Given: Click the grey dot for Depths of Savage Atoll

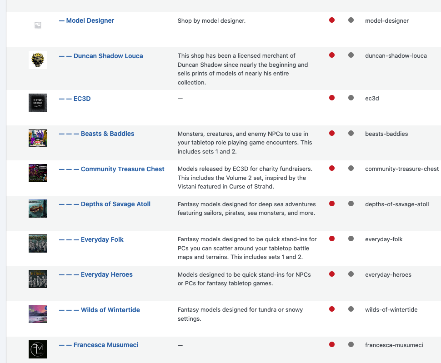Looking at the screenshot, I should (x=351, y=204).
